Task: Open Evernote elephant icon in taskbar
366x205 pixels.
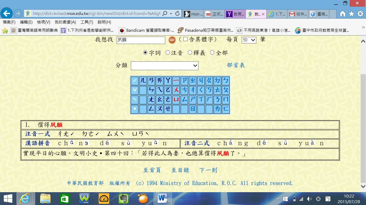Action: coord(124,198)
